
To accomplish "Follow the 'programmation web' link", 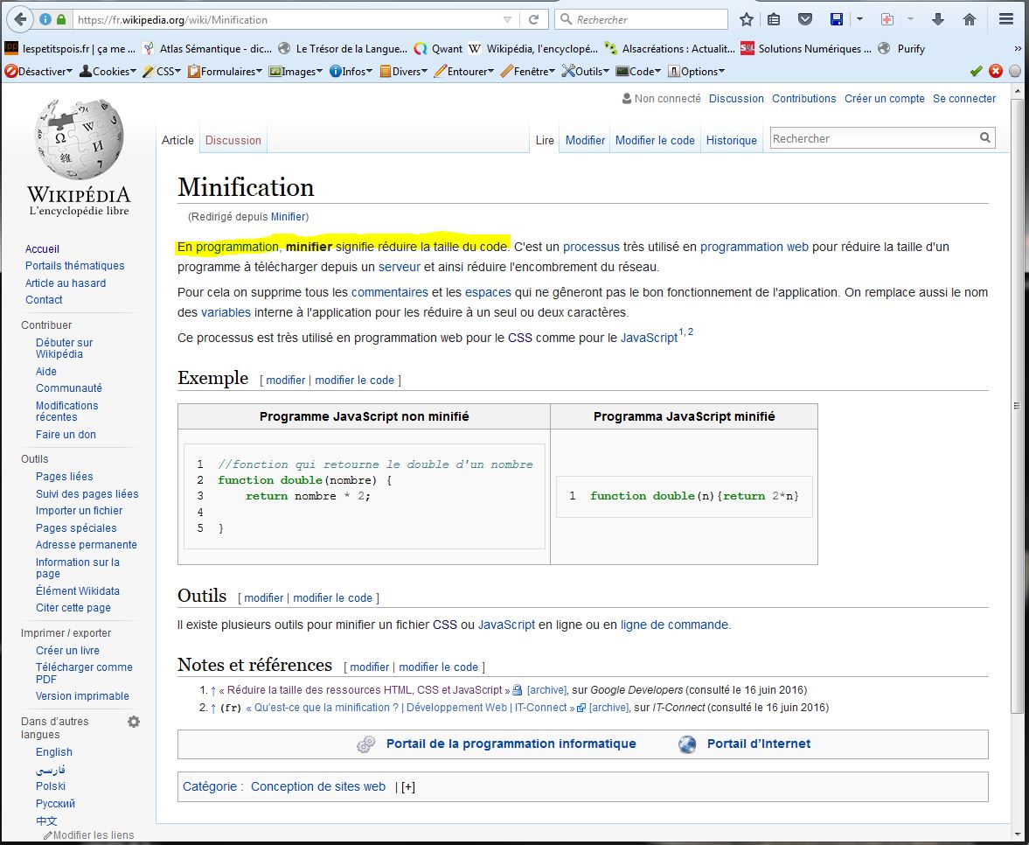I will (754, 247).
